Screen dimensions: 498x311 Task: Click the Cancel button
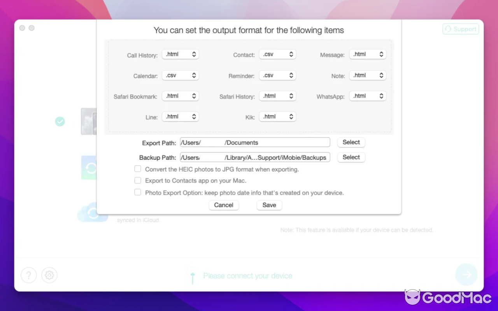tap(224, 205)
